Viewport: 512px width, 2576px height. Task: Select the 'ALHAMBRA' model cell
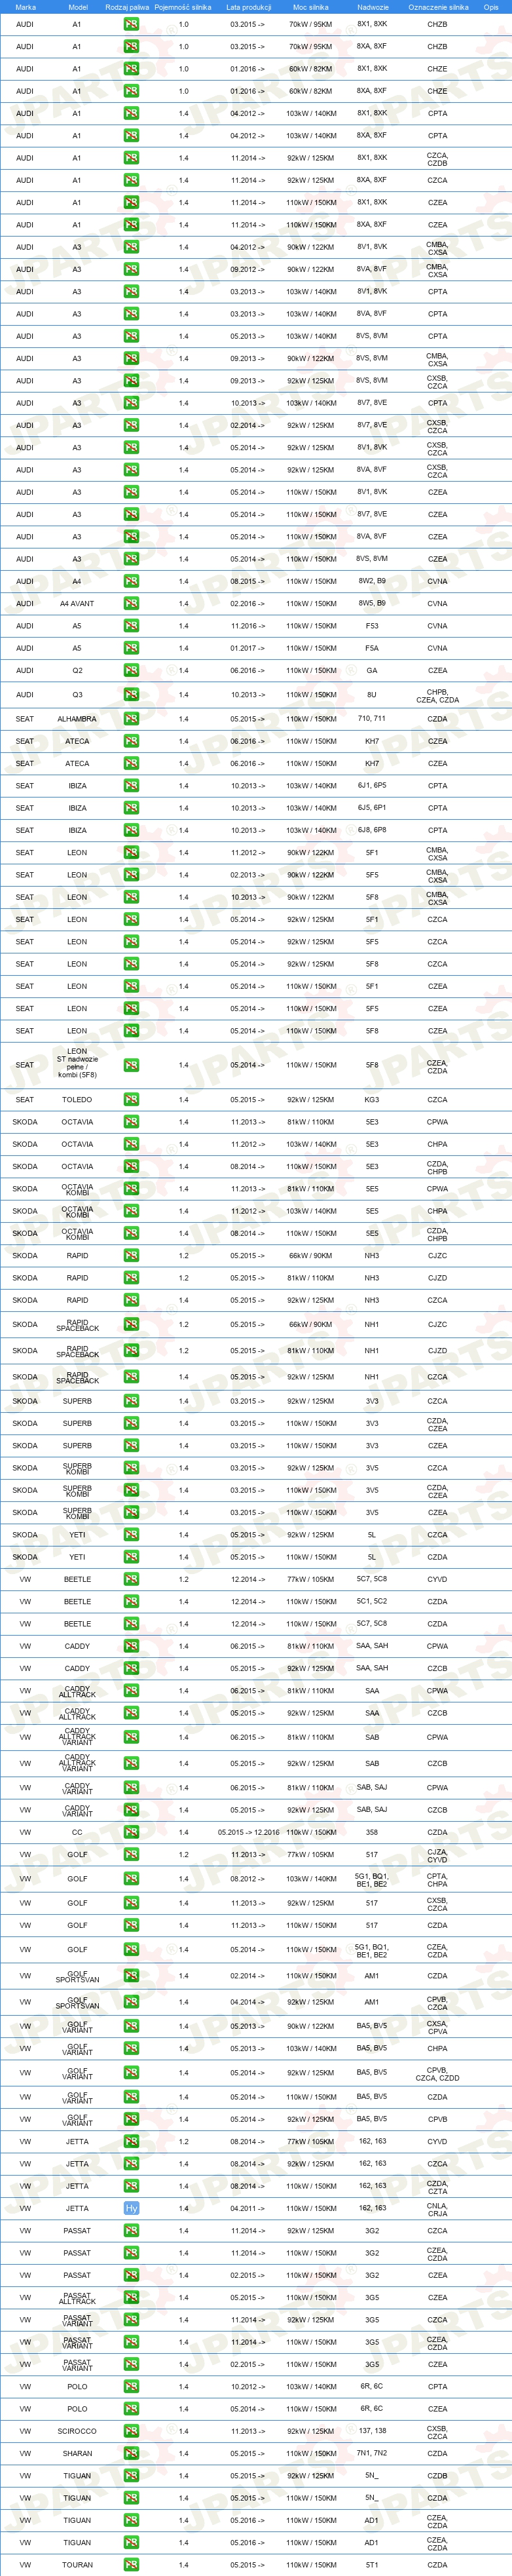77,719
